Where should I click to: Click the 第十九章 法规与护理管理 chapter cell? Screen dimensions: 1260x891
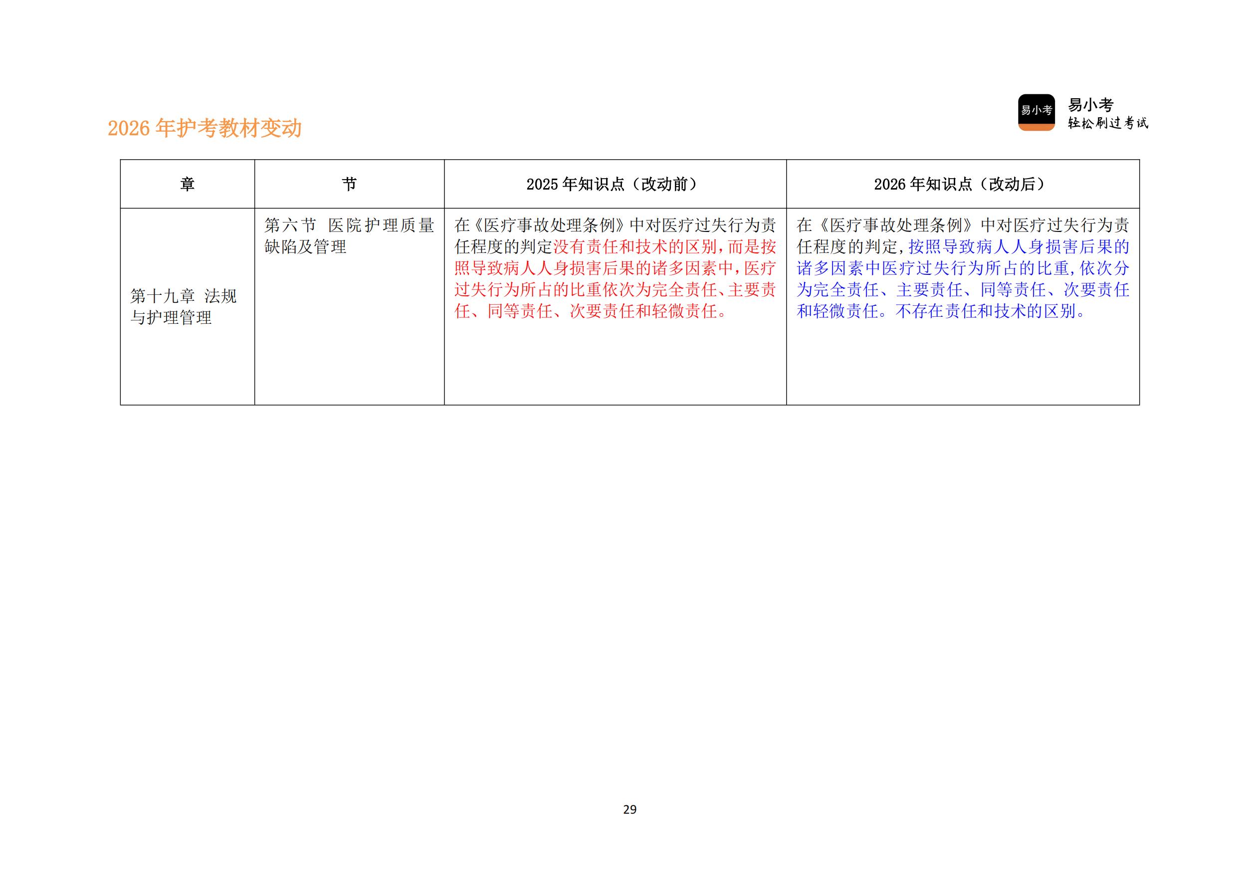point(184,307)
